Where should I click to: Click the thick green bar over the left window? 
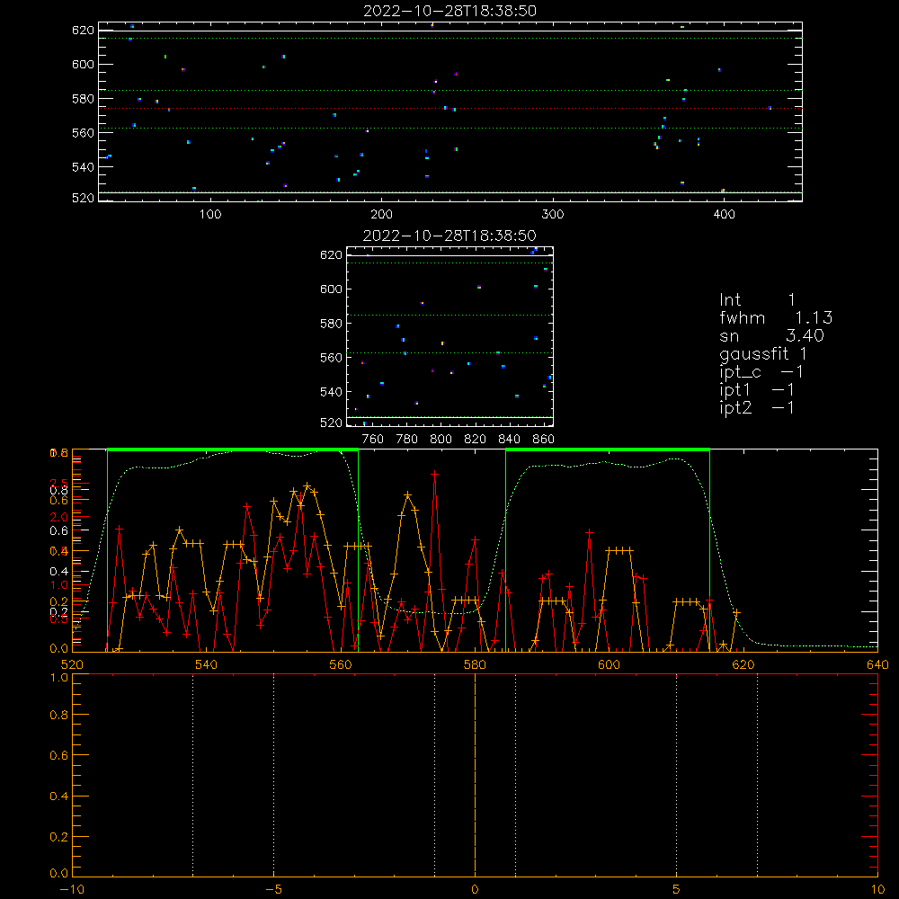[233, 450]
